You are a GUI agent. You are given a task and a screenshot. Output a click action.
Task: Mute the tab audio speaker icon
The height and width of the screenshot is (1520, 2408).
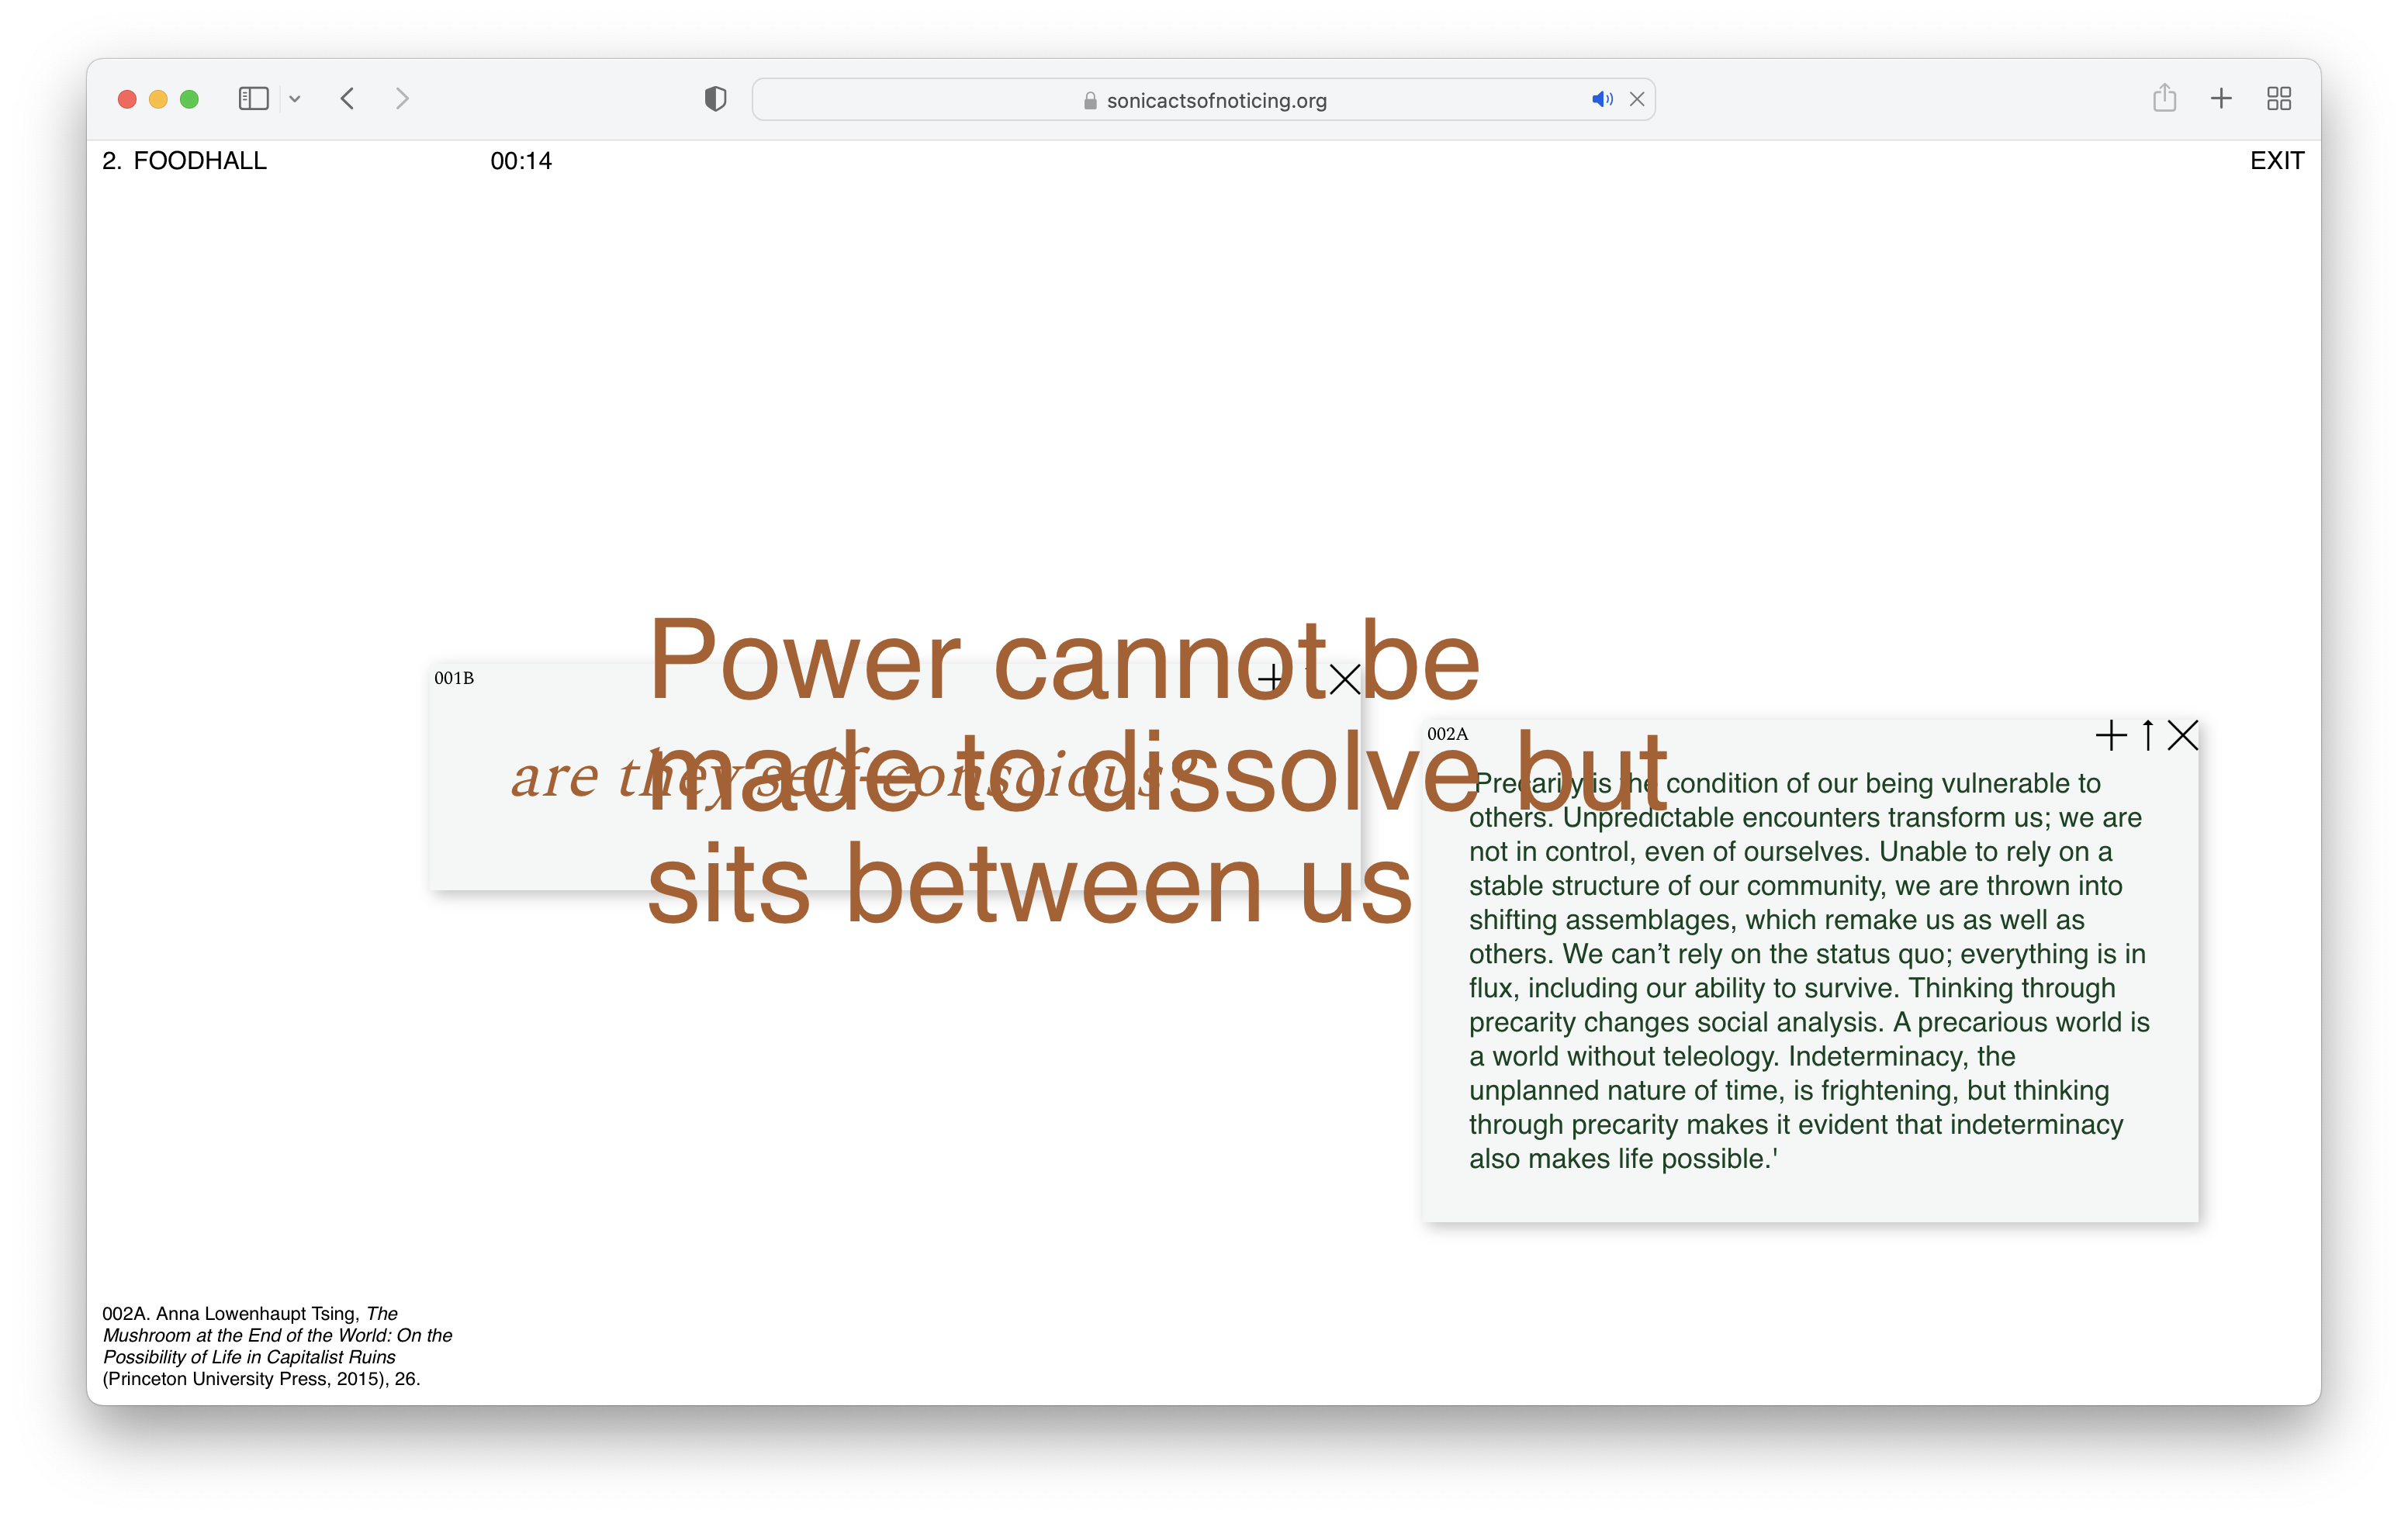(x=1601, y=99)
